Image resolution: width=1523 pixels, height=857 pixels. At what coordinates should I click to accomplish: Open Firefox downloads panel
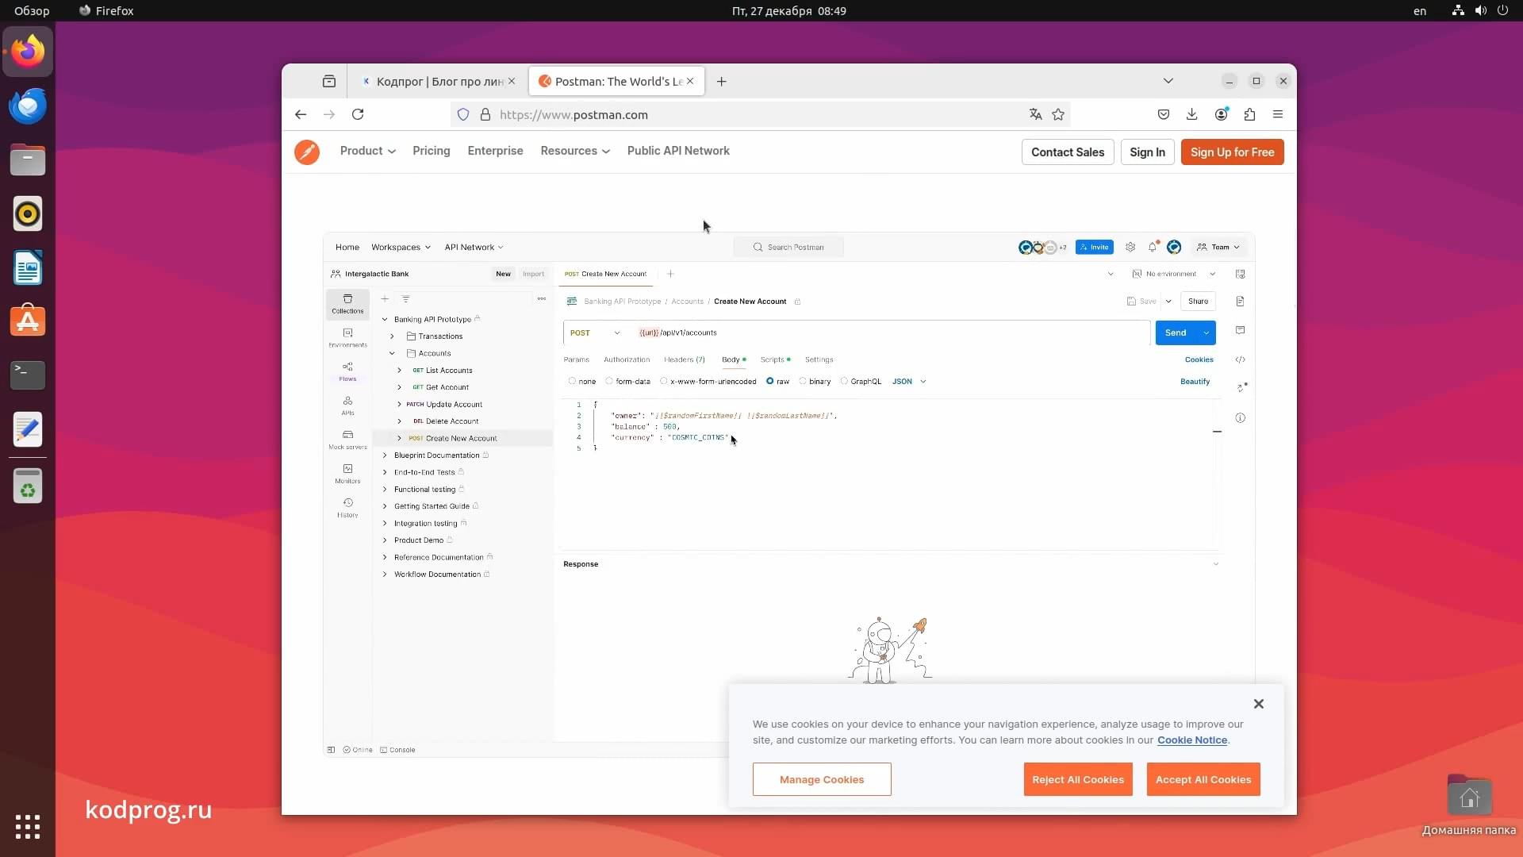pos(1192,114)
